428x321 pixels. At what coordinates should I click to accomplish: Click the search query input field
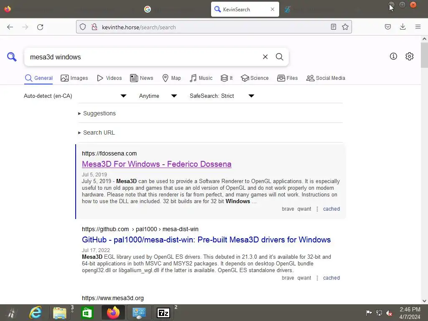point(143,57)
